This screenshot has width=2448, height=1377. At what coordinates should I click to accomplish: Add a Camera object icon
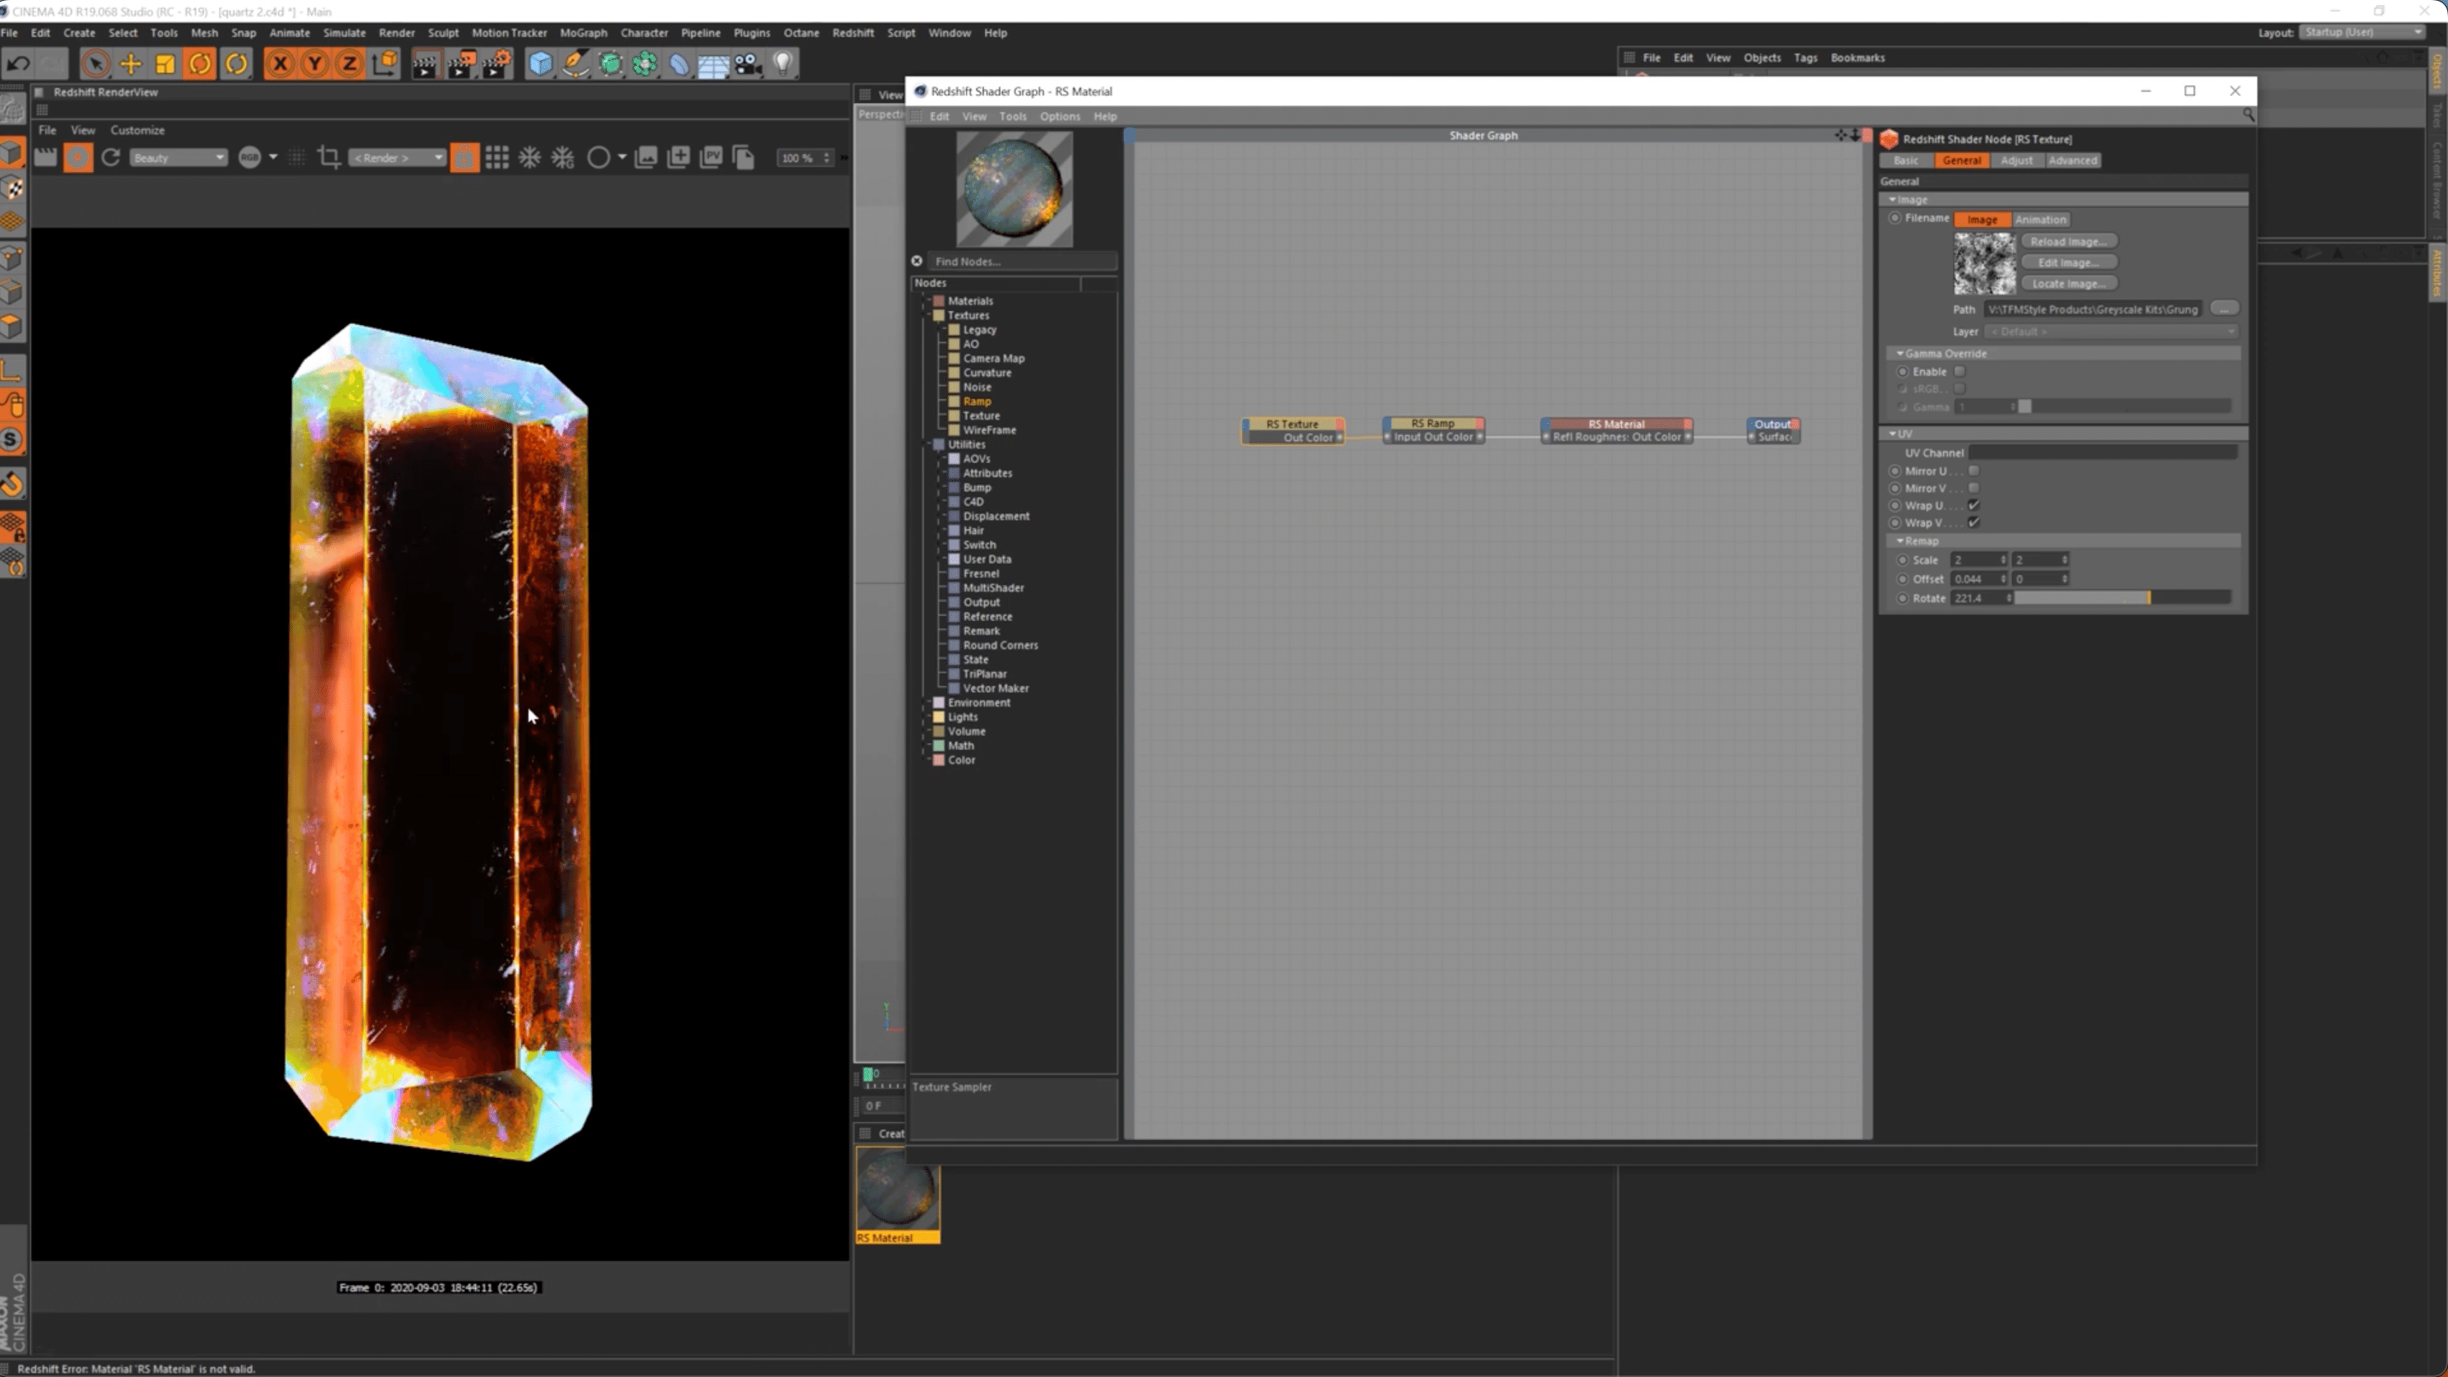pyautogui.click(x=748, y=64)
